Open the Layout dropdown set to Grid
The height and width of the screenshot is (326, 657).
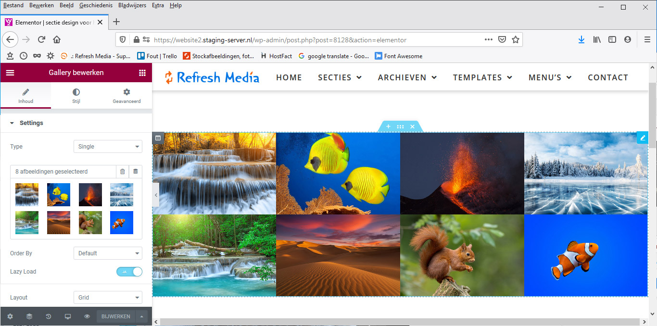click(108, 298)
